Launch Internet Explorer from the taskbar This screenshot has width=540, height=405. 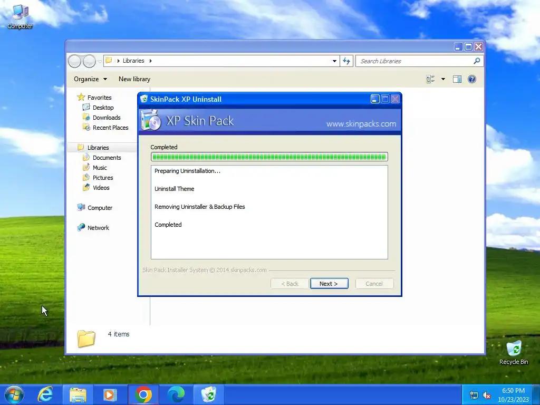[45, 394]
